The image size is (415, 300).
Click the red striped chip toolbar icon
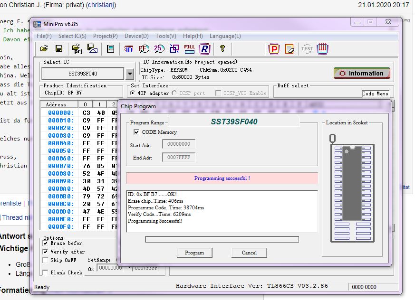coord(322,49)
